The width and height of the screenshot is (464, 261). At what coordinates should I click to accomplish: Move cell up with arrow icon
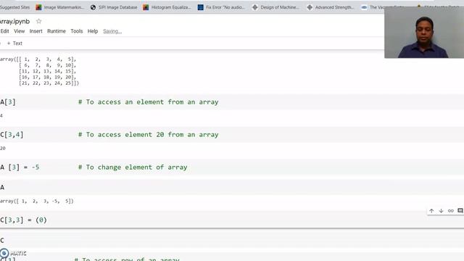[431, 211]
